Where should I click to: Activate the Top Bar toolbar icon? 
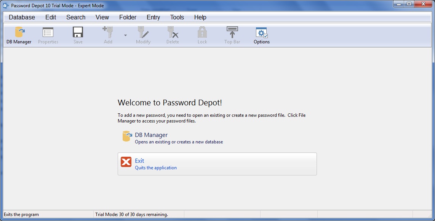[x=232, y=34]
